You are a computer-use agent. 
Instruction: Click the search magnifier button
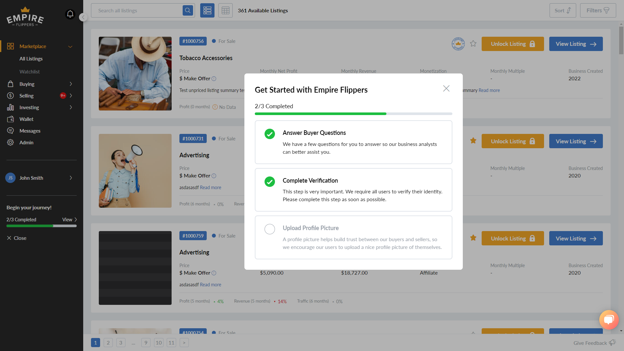coord(188,10)
